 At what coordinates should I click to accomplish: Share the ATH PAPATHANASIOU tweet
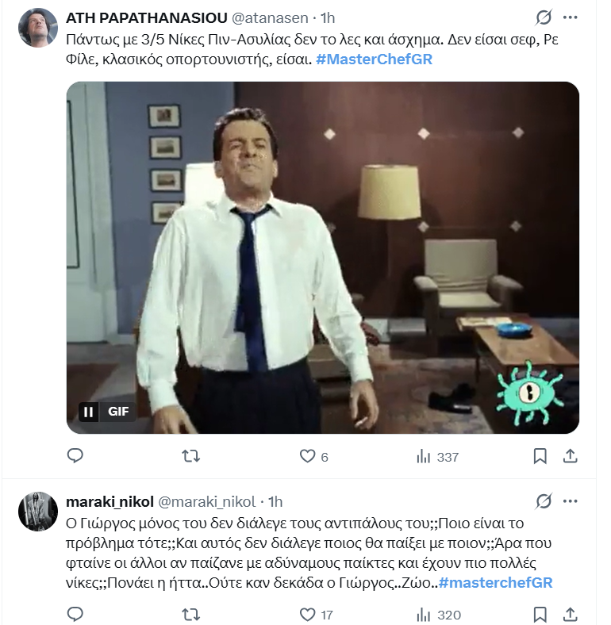click(x=569, y=456)
